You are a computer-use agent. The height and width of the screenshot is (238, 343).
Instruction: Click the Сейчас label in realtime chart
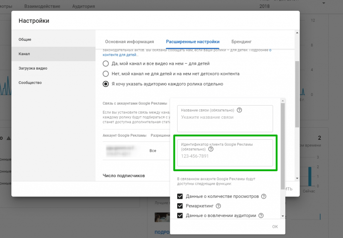click(x=309, y=191)
